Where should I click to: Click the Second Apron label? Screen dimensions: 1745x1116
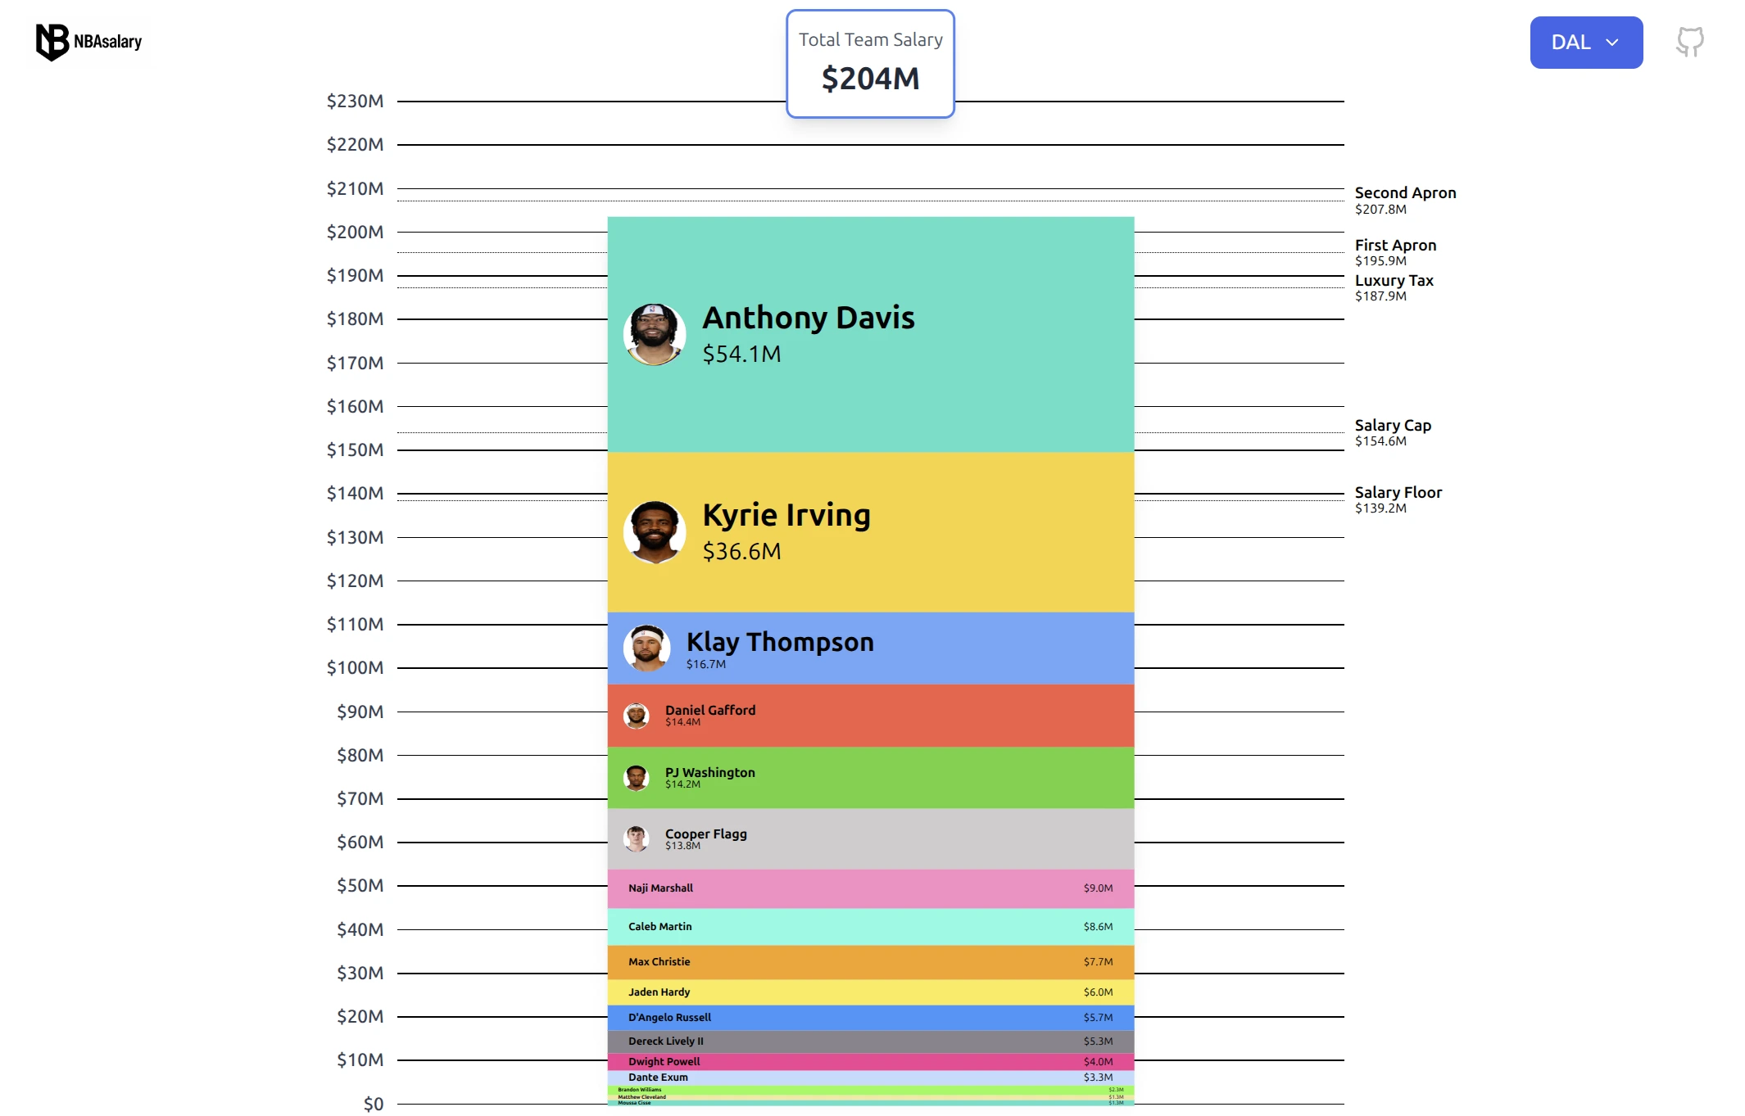pos(1404,192)
